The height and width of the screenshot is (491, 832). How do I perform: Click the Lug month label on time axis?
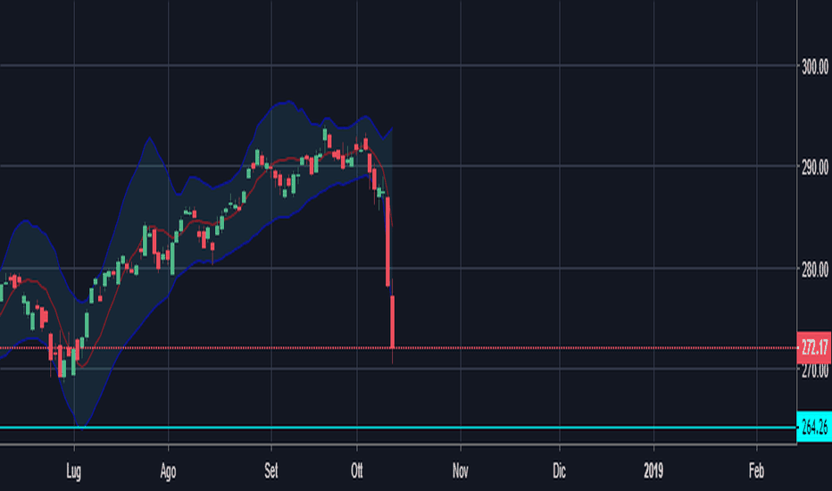[x=74, y=470]
